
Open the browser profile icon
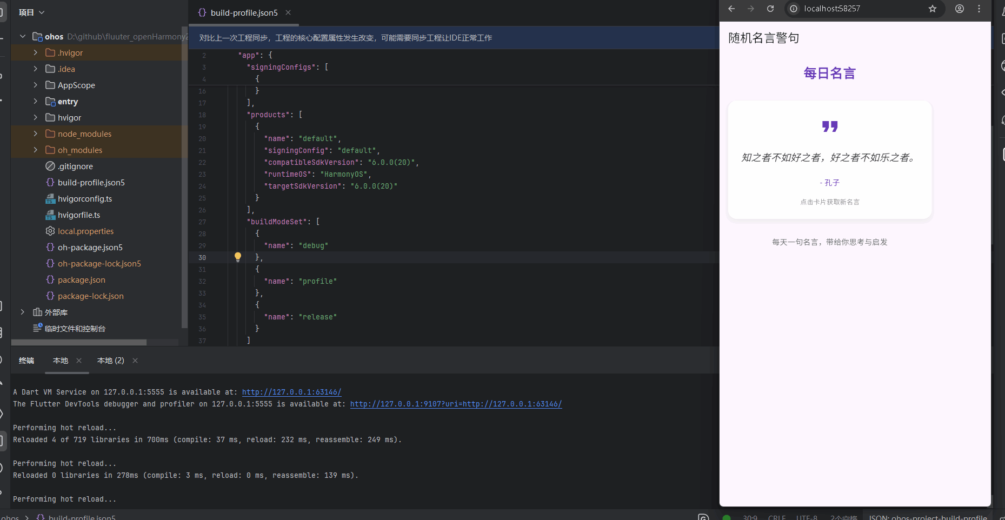click(960, 9)
